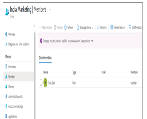
Task: Click the trash icon for Remove
Action: pos(55,27)
